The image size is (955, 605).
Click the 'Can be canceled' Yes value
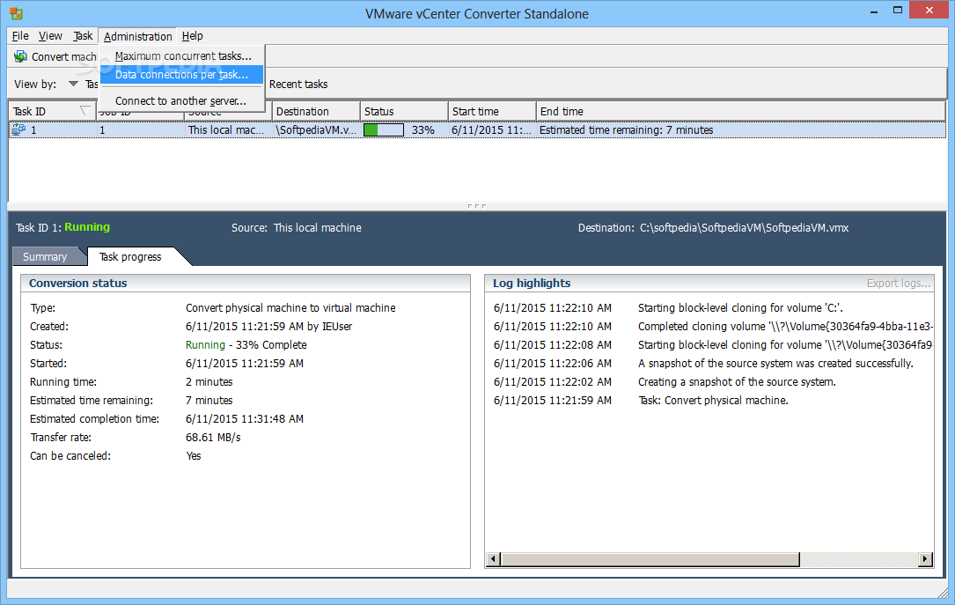click(193, 455)
